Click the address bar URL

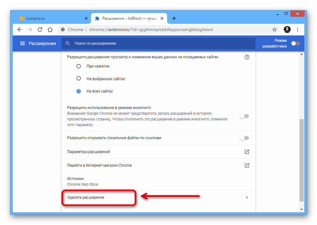pos(151,30)
